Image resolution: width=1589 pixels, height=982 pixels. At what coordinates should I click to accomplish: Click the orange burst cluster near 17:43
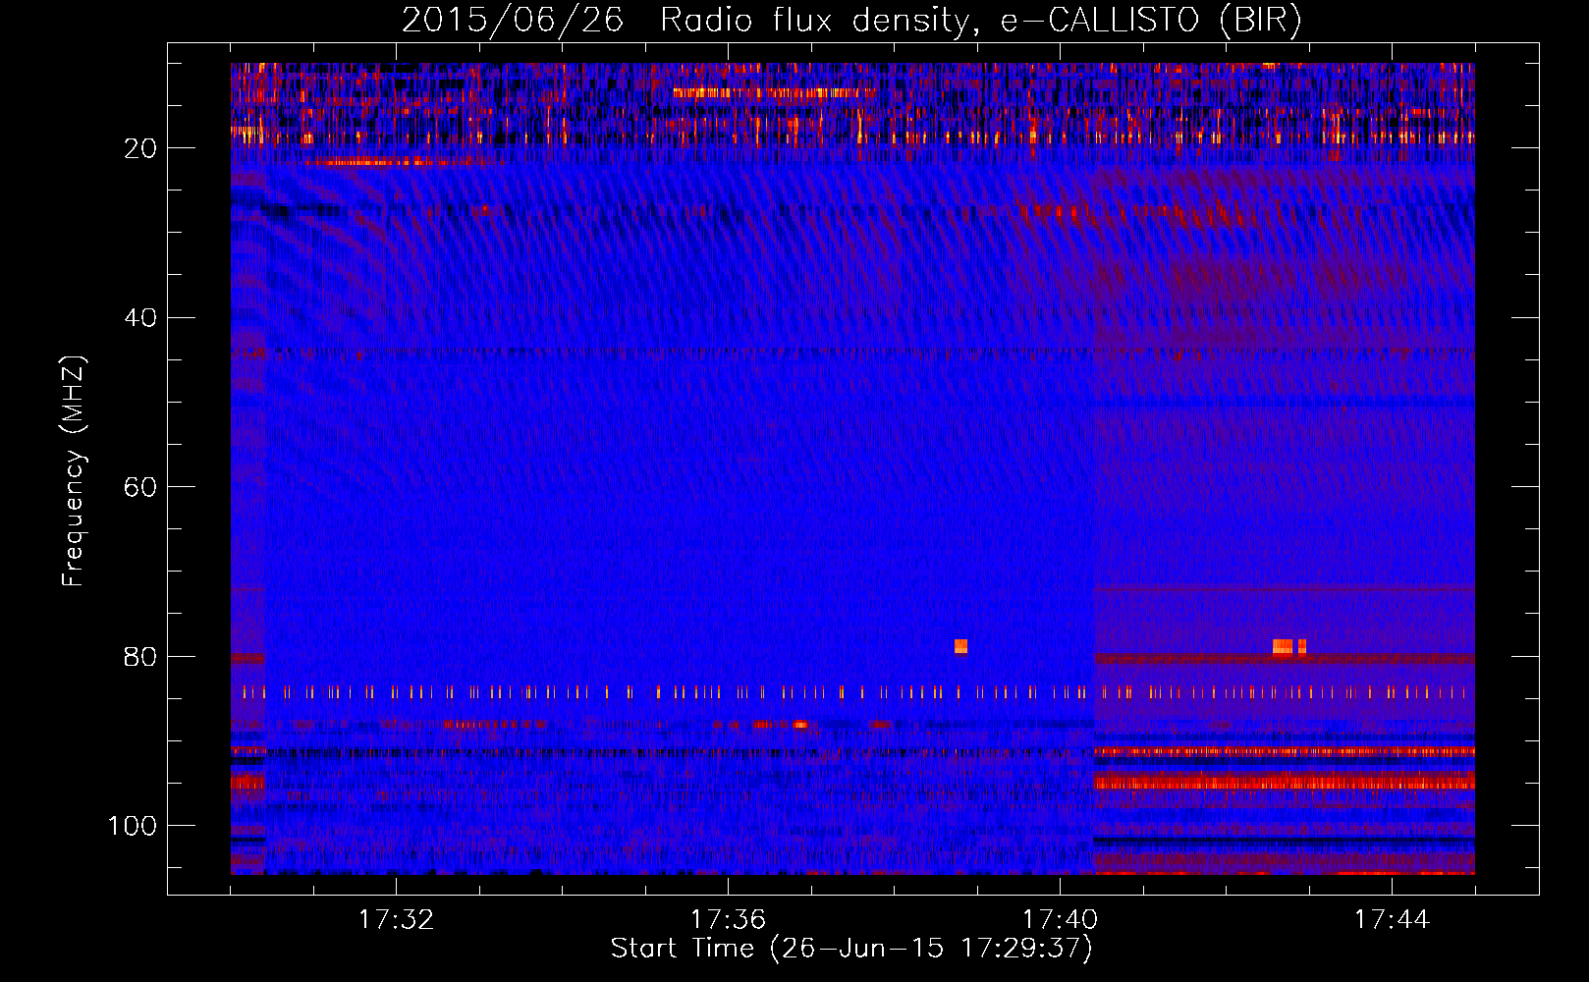[x=1289, y=646]
